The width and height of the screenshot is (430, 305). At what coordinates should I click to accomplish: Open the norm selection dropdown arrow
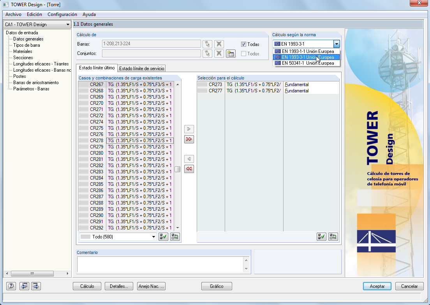click(x=337, y=44)
